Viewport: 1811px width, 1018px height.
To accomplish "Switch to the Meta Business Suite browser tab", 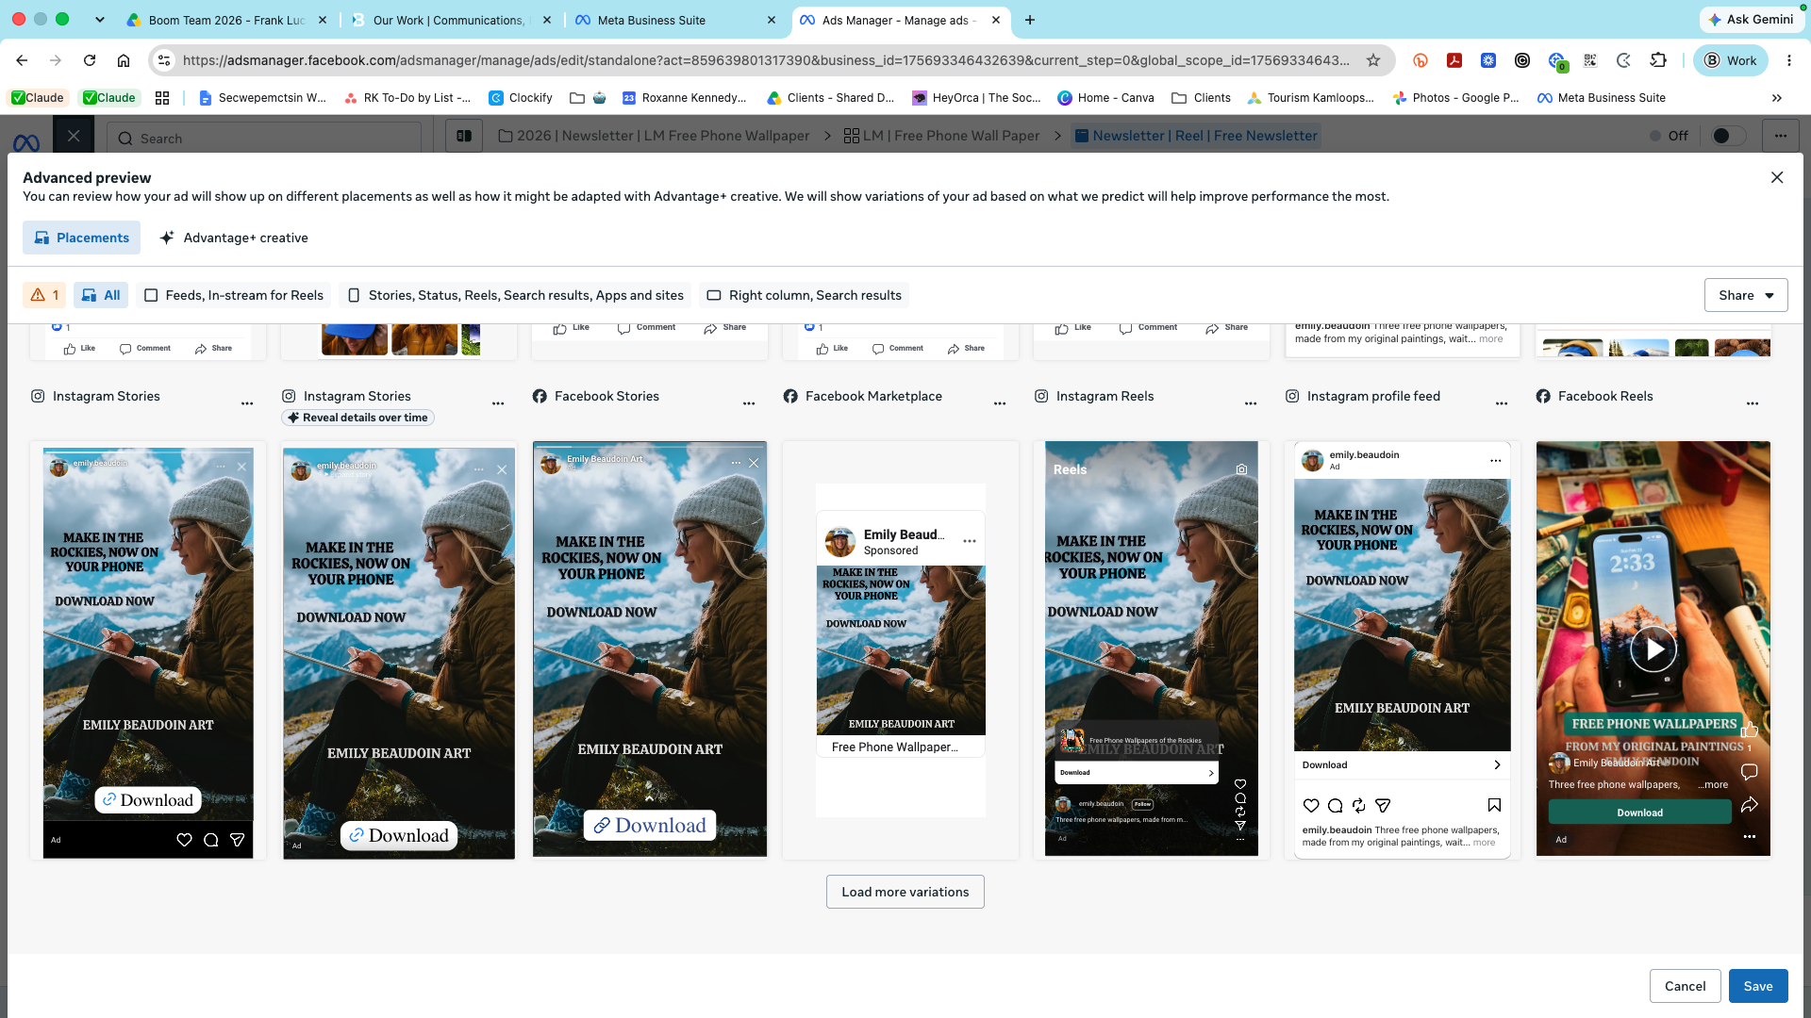I will 675,20.
